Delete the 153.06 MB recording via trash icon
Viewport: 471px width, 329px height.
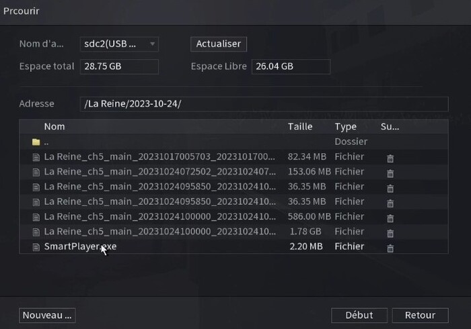tap(390, 173)
